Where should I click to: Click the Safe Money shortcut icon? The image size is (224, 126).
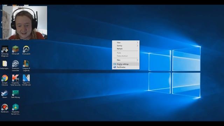15,94
